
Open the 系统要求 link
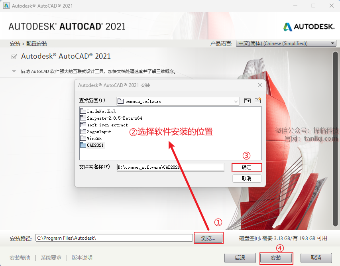pyautogui.click(x=51, y=258)
